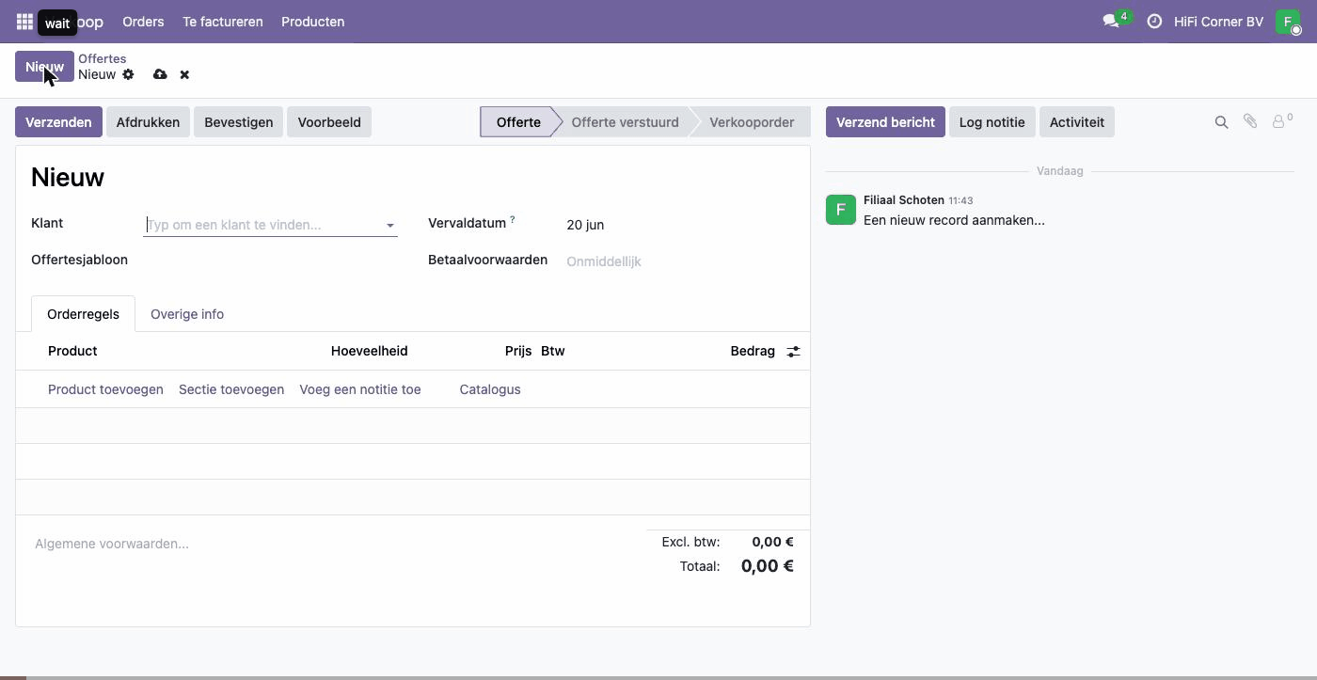This screenshot has height=680, width=1317.
Task: Select the Offerte status stage
Action: point(518,122)
